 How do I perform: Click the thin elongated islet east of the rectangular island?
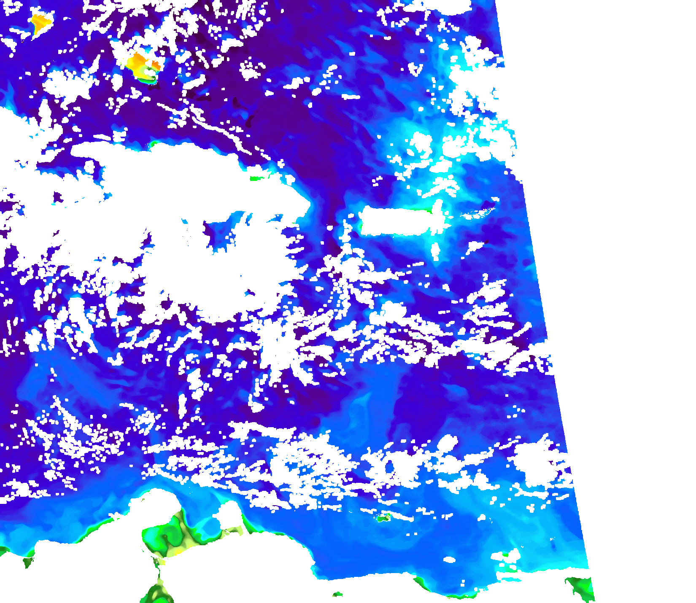pyautogui.click(x=479, y=213)
